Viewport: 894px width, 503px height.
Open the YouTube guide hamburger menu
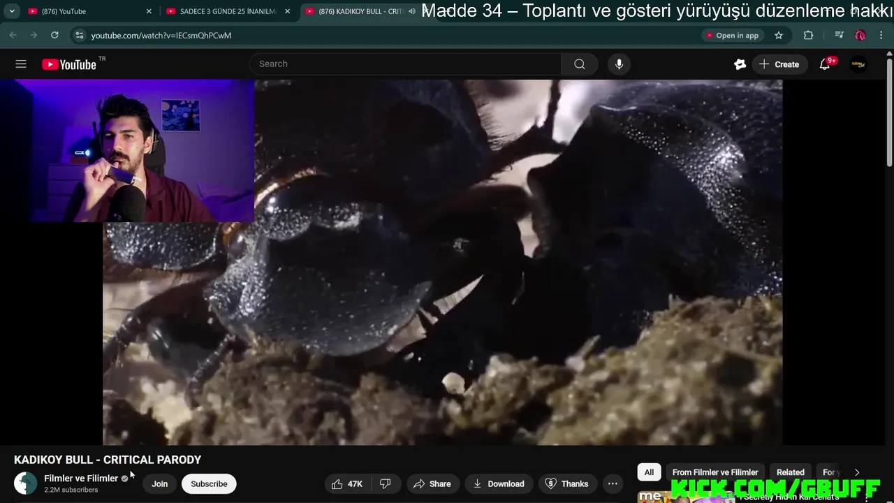pos(21,64)
